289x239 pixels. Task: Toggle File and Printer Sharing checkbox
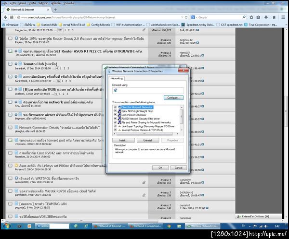tap(115, 122)
